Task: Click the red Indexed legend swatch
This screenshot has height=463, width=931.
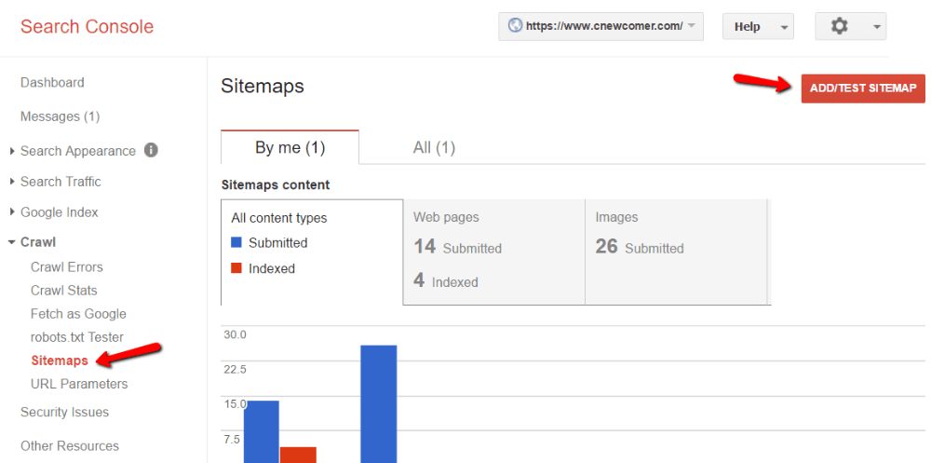Action: 236,268
